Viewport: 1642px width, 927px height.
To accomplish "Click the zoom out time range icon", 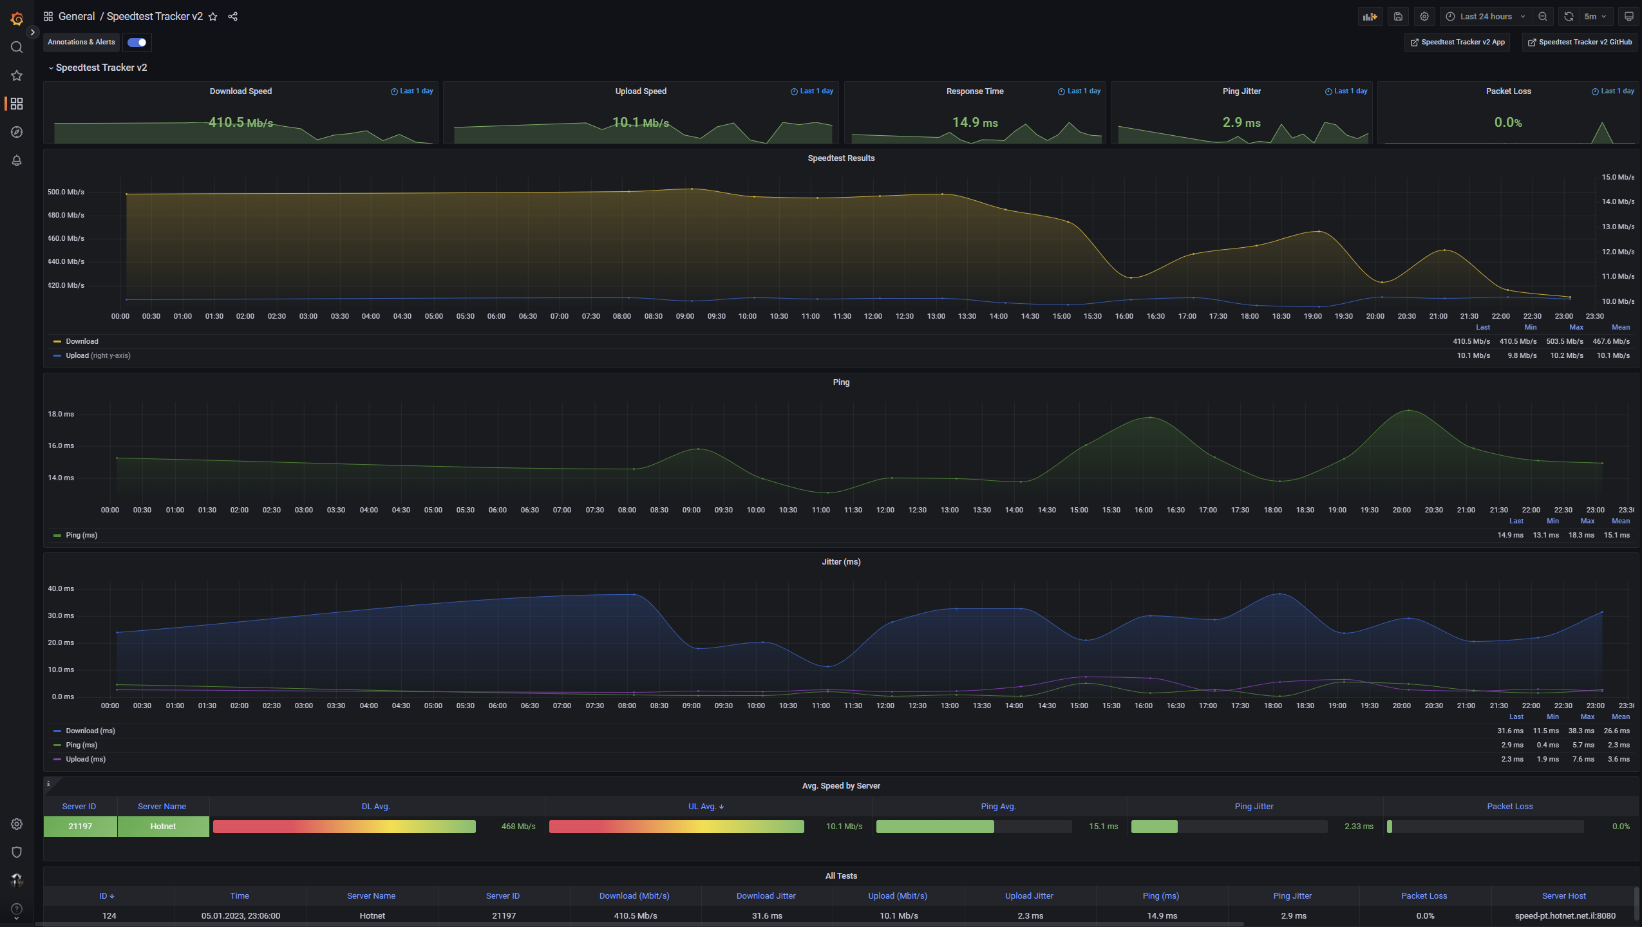I will [1543, 17].
